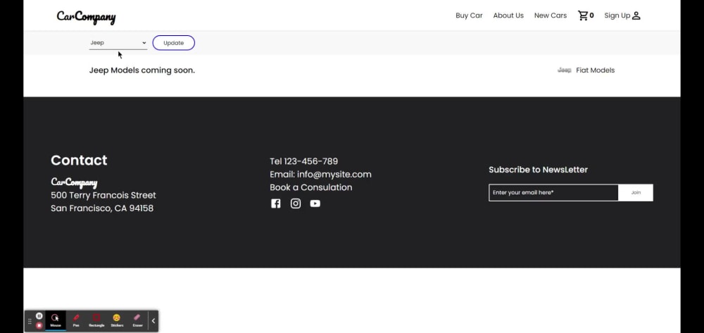Go to the Buy Car page

click(469, 15)
